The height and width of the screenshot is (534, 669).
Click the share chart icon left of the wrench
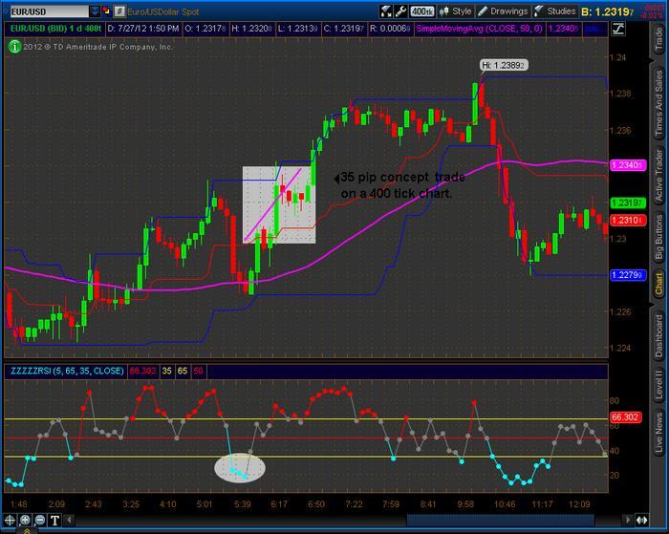pyautogui.click(x=386, y=11)
